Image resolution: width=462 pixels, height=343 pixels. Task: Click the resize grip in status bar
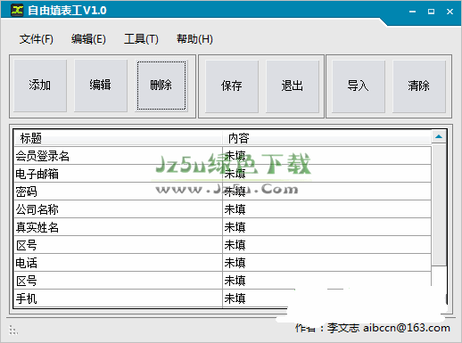13,330
